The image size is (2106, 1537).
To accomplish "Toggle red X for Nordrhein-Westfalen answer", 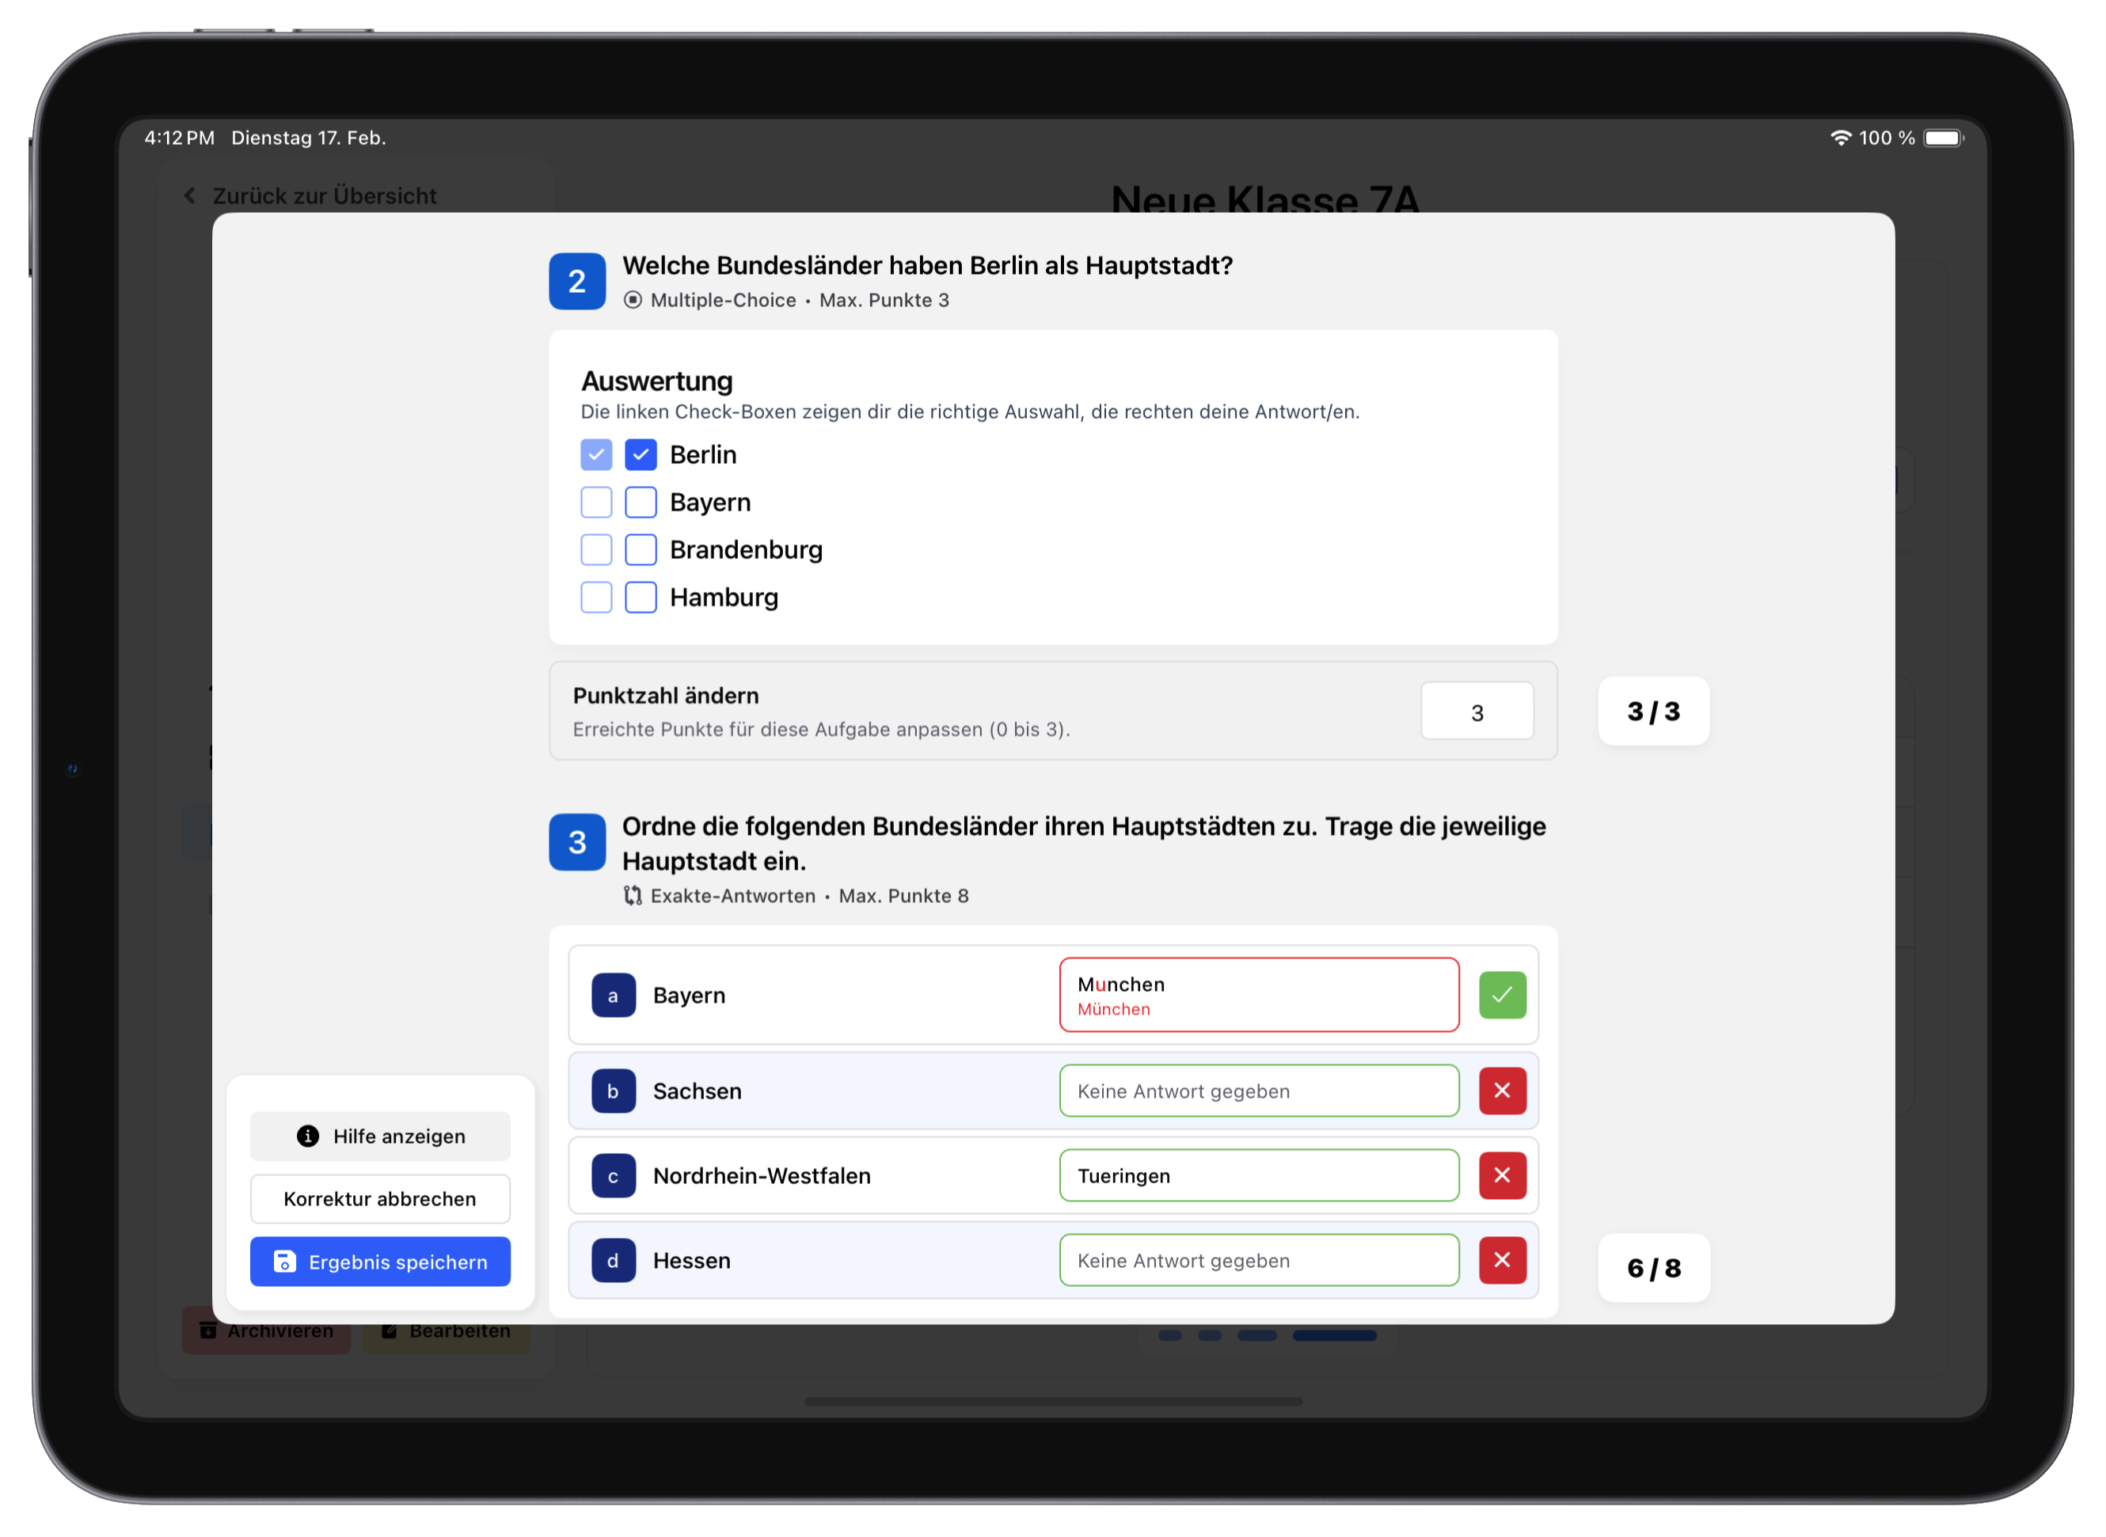I will pyautogui.click(x=1502, y=1175).
